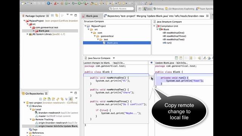This screenshot has height=136, width=242.
Task: Collapse test-project in Git Repositories
Action: pyautogui.click(x=24, y=103)
